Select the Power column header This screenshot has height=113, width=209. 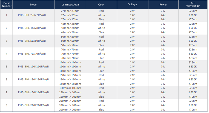click(x=163, y=5)
